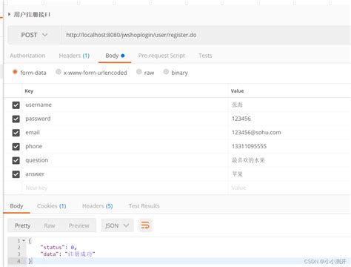The height and width of the screenshot is (267, 351).
Task: Open the request Headers (1) tab
Action: (x=74, y=56)
